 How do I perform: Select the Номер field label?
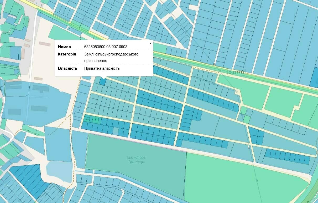64,47
